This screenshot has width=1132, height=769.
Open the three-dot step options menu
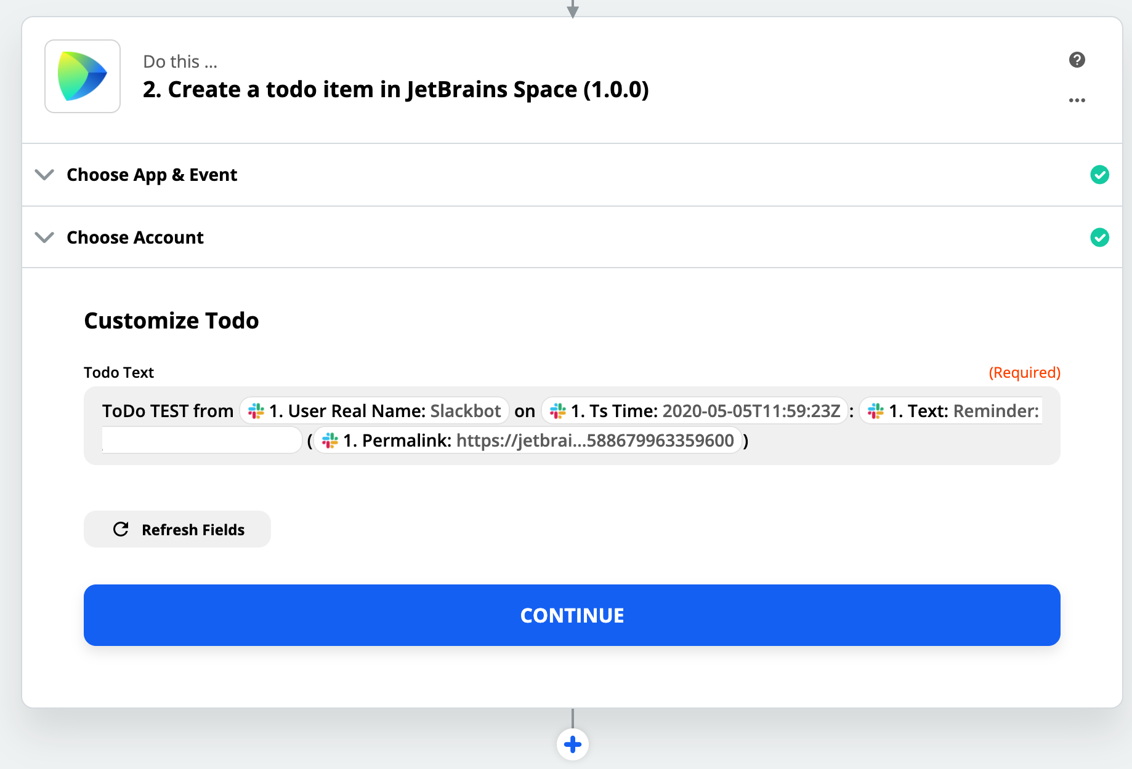pyautogui.click(x=1077, y=100)
